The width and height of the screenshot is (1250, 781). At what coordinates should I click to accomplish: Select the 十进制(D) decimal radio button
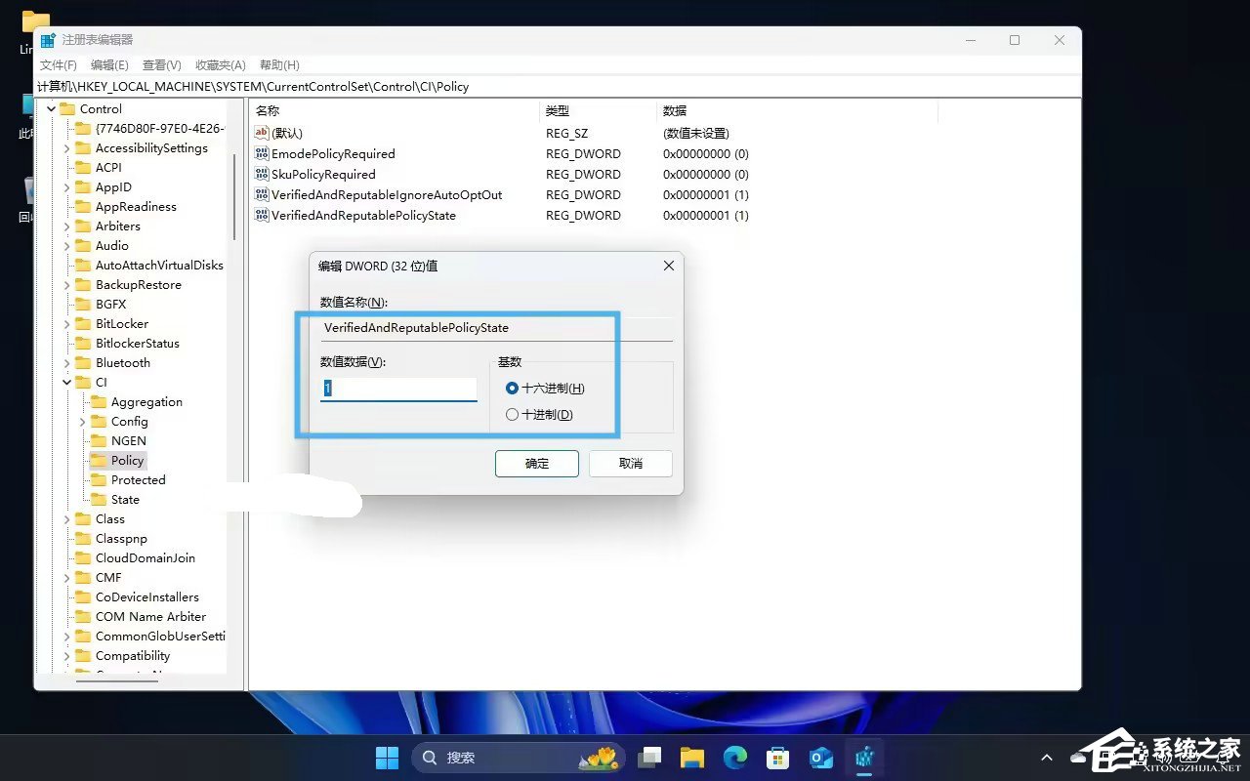pyautogui.click(x=513, y=414)
